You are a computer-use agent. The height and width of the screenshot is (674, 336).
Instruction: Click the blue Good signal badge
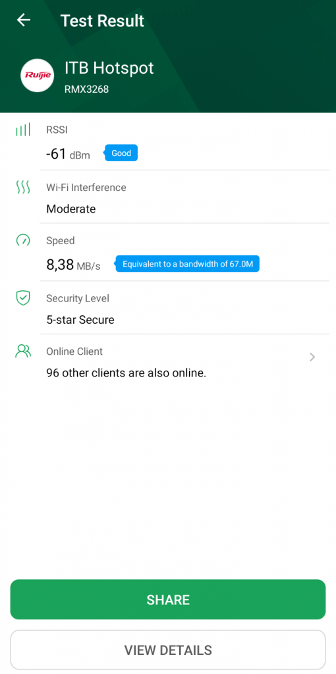121,153
